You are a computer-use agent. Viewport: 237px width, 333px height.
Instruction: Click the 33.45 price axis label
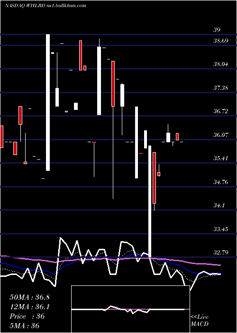coord(221,229)
